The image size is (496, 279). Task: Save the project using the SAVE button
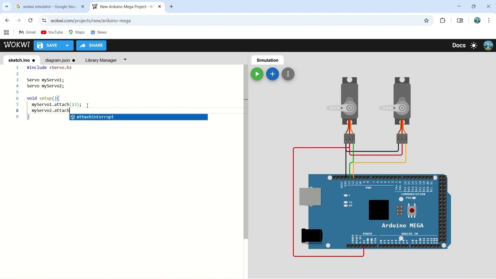tap(47, 45)
